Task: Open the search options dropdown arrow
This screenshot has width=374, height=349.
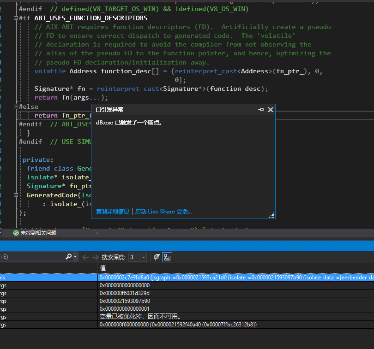Action: (x=75, y=257)
